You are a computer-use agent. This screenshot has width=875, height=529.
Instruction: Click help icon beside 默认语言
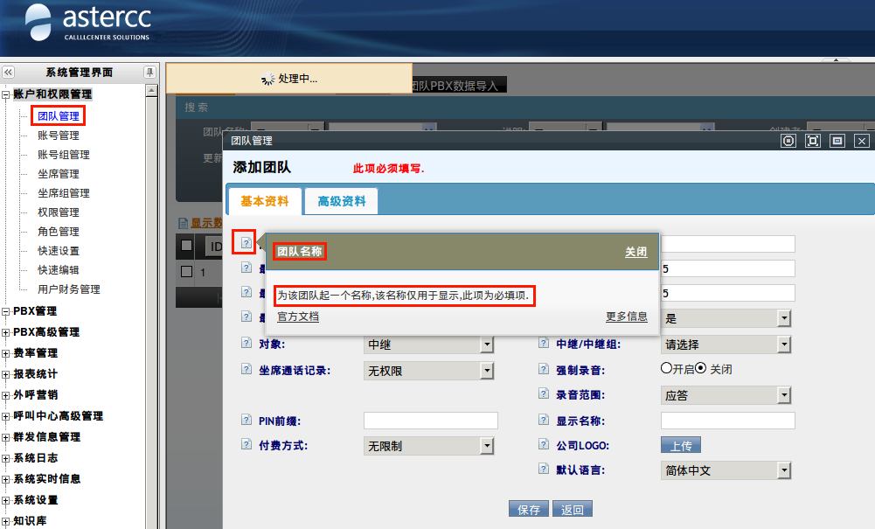(544, 469)
